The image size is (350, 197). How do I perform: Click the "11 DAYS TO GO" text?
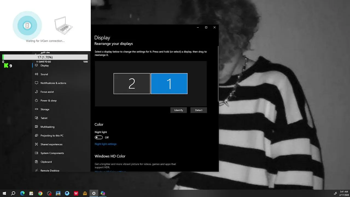click(x=43, y=62)
